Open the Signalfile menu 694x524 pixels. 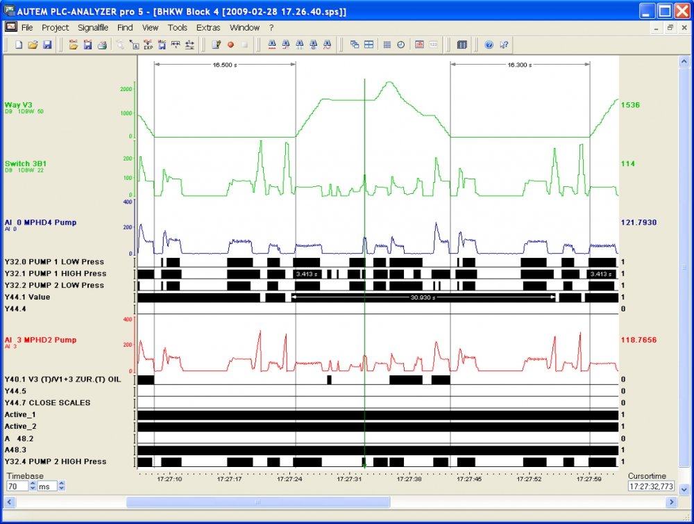93,28
